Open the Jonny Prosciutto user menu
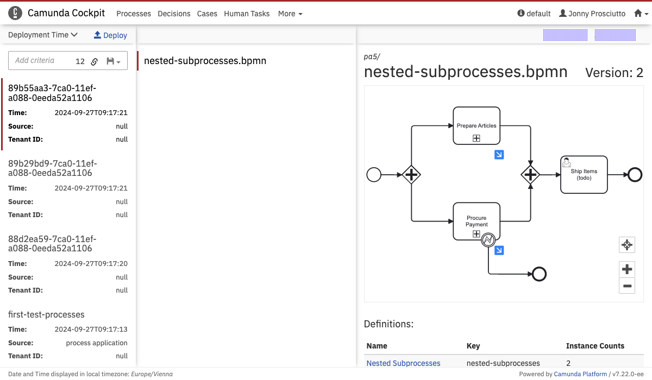The height and width of the screenshot is (380, 652). [x=592, y=14]
